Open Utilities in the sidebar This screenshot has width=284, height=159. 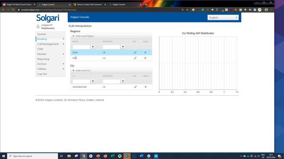coord(42,69)
